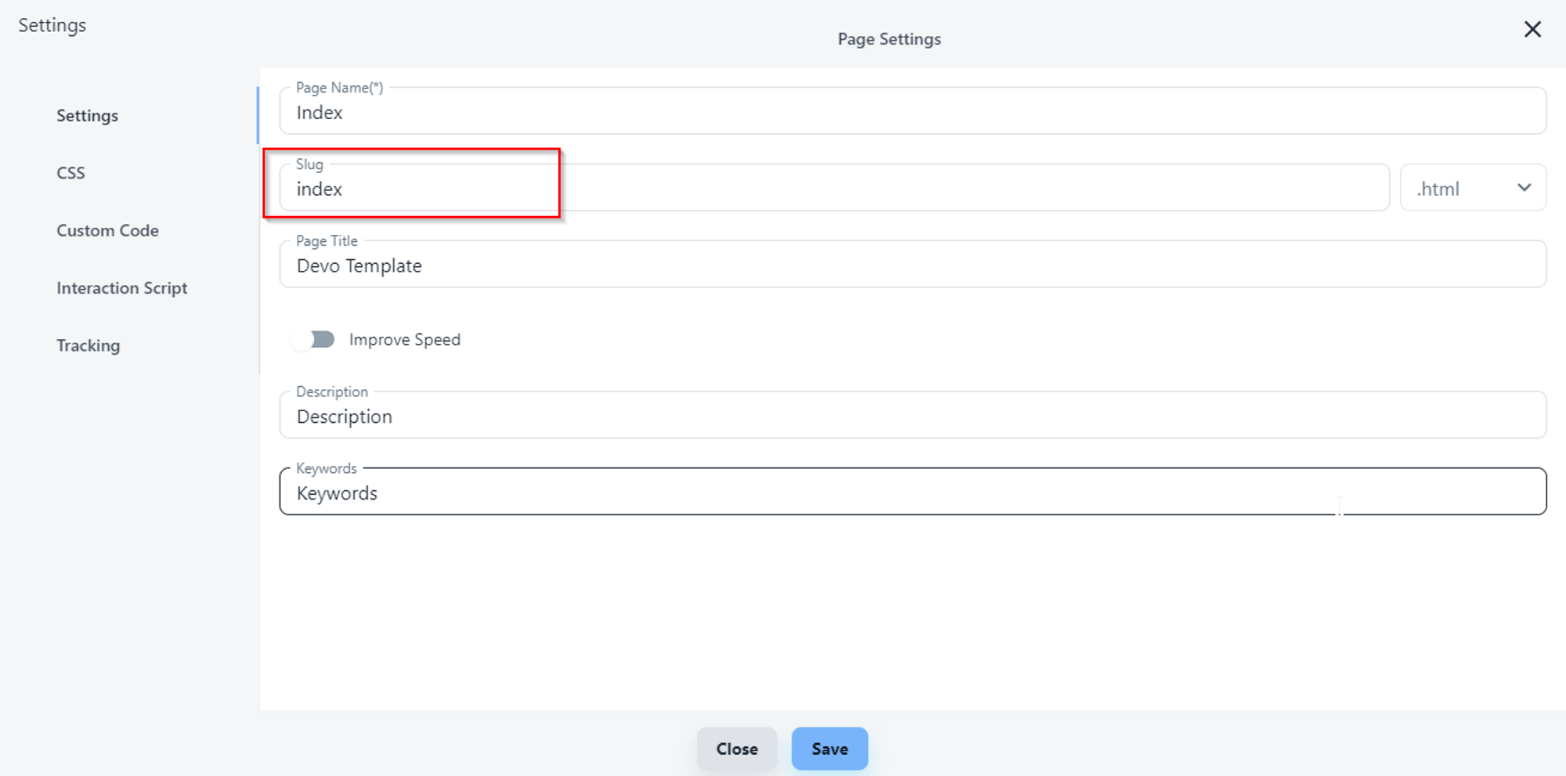This screenshot has width=1566, height=776.
Task: Focus the Slug field containing index
Action: point(834,189)
